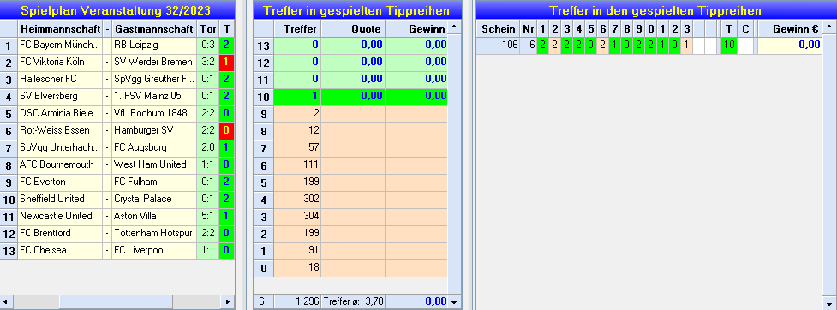Image resolution: width=837 pixels, height=310 pixels.
Task: Click red tip cell for Rot-Weiss Essen match
Action: pos(226,130)
